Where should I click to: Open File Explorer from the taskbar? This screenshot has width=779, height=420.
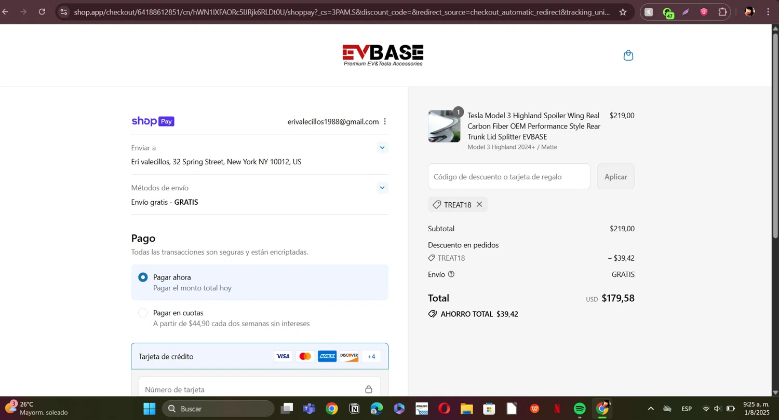466,409
